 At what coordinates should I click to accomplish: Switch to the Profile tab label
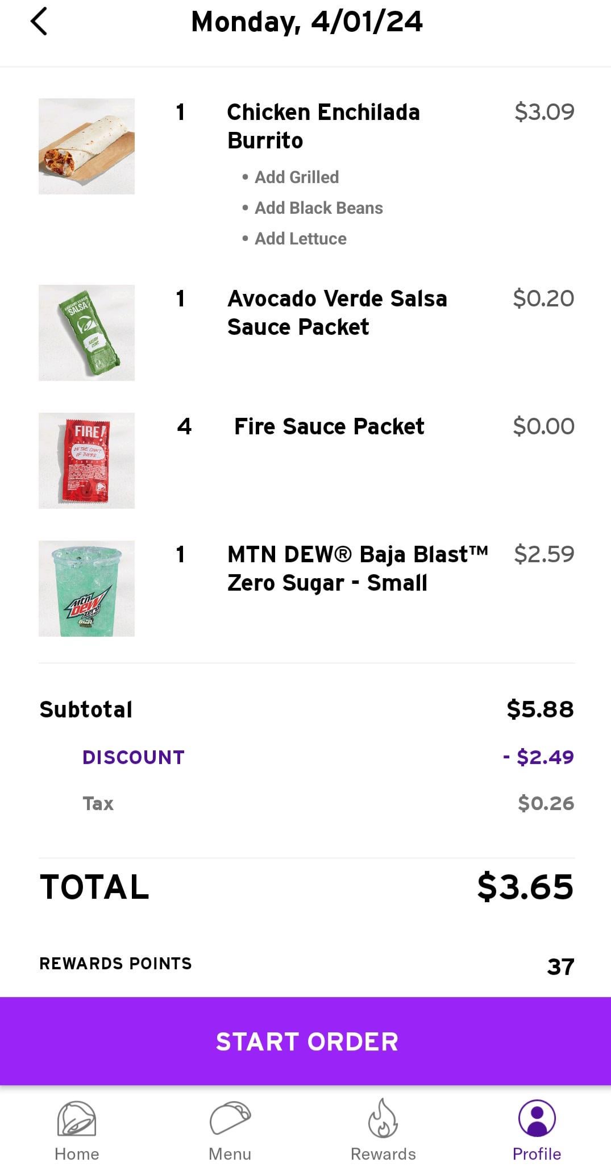click(x=537, y=1154)
